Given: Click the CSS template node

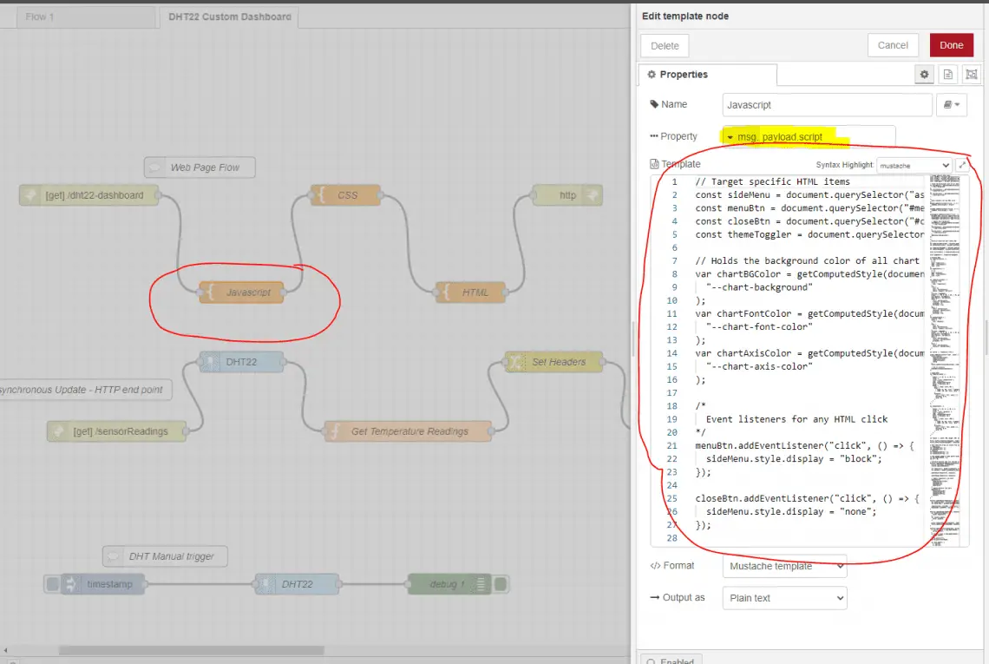Looking at the screenshot, I should pos(347,195).
